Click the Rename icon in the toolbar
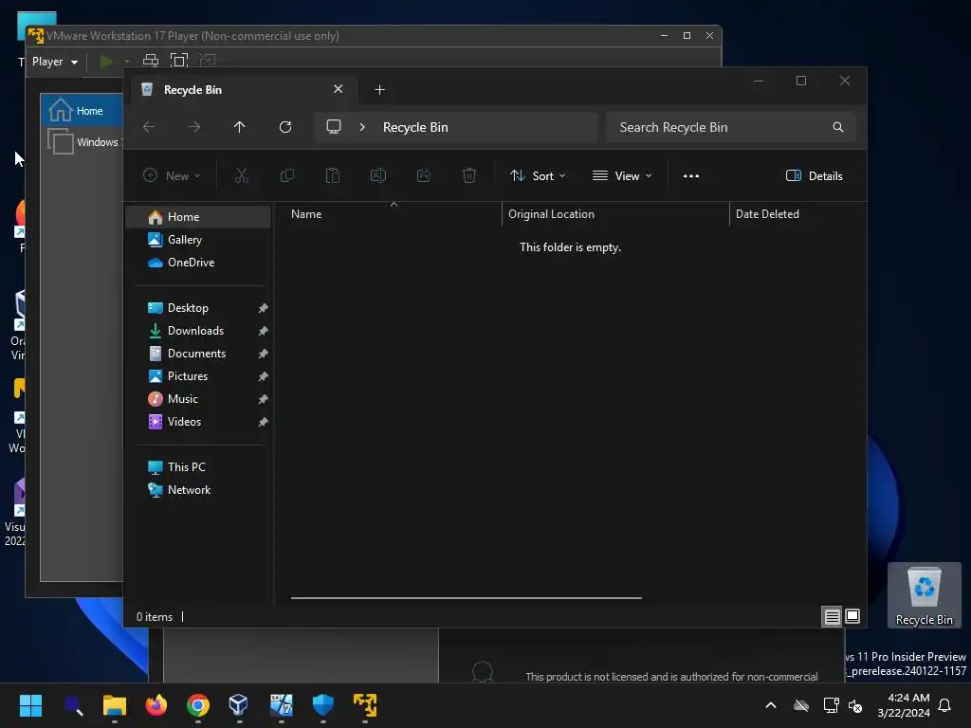 (377, 175)
